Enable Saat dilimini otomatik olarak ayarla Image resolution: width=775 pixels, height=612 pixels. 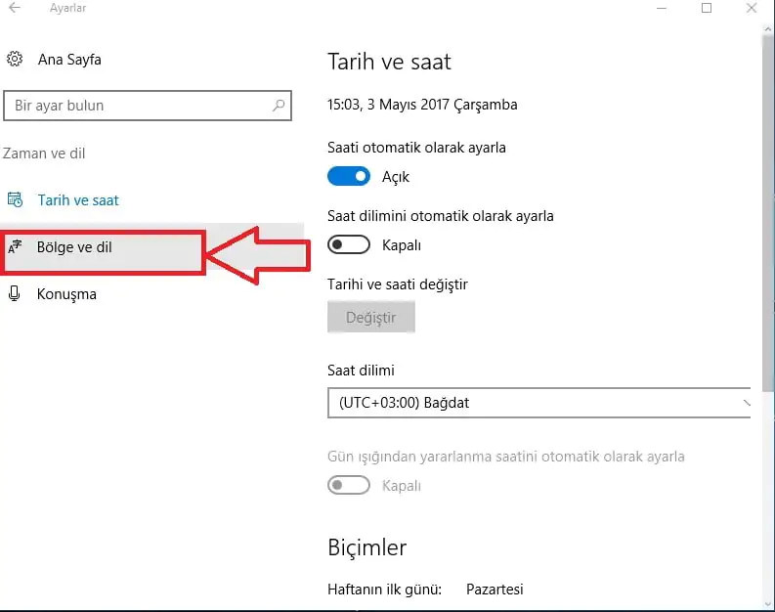349,244
